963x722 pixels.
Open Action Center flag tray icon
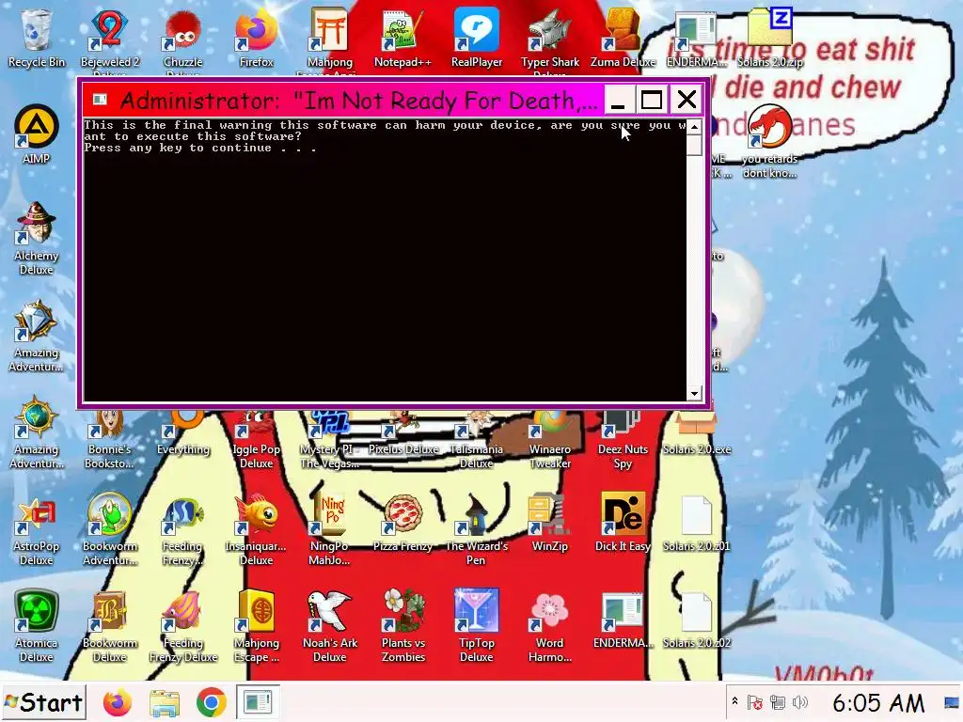755,702
